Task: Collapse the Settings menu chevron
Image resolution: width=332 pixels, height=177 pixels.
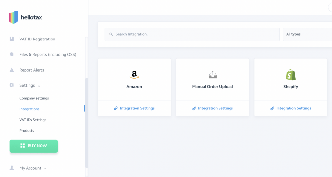Action: 39,86
